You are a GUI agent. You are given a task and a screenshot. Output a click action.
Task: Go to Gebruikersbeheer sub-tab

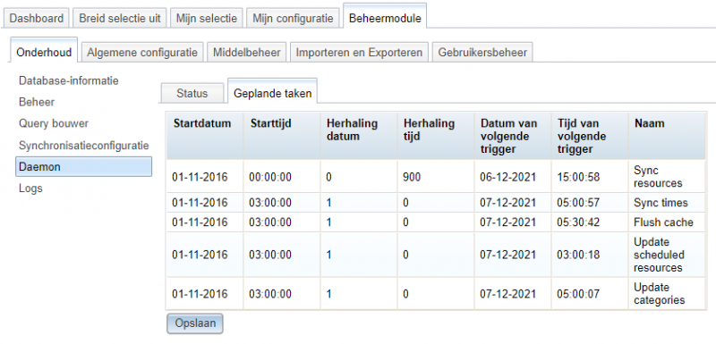[x=482, y=53]
